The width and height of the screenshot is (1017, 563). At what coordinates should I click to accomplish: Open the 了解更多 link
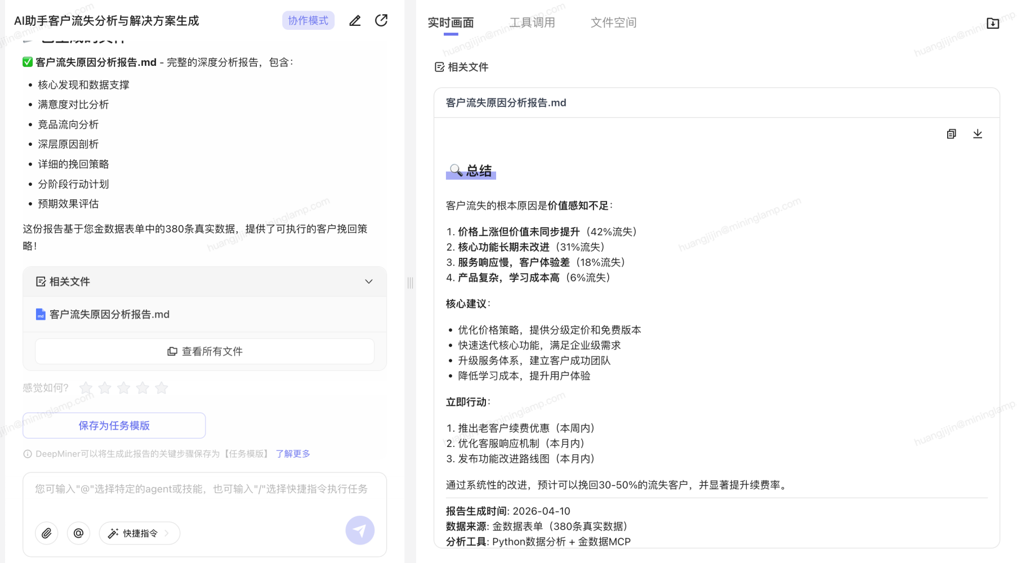[293, 454]
